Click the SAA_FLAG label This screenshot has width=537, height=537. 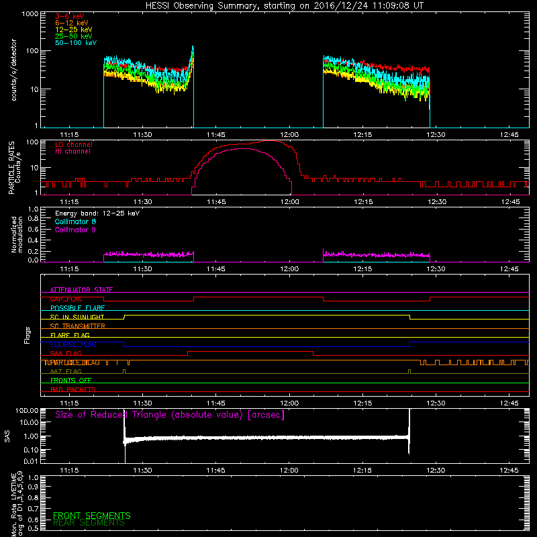[x=66, y=353]
